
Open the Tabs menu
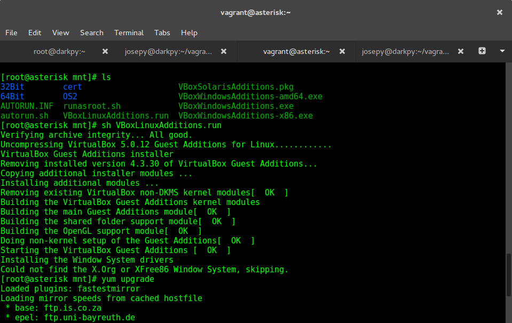162,33
